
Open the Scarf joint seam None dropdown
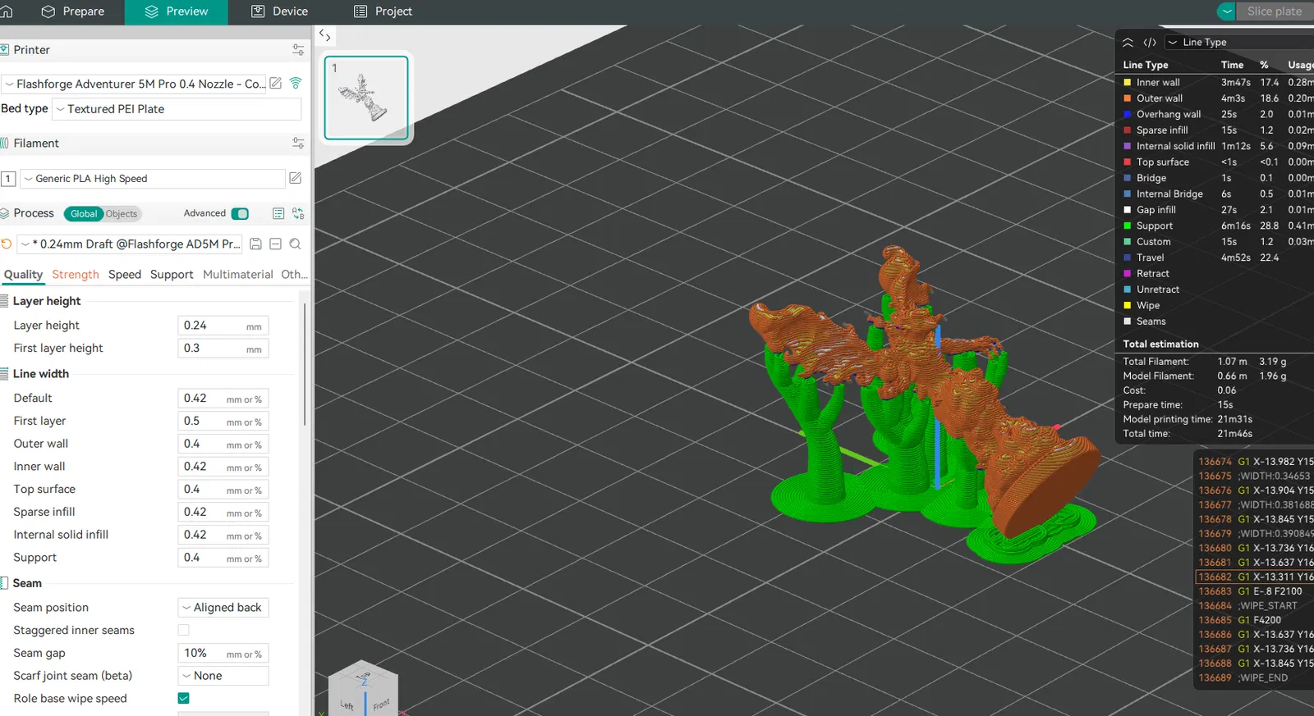(223, 676)
